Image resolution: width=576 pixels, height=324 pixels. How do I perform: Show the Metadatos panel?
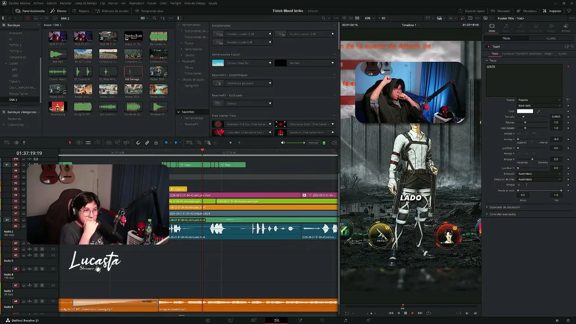[527, 11]
